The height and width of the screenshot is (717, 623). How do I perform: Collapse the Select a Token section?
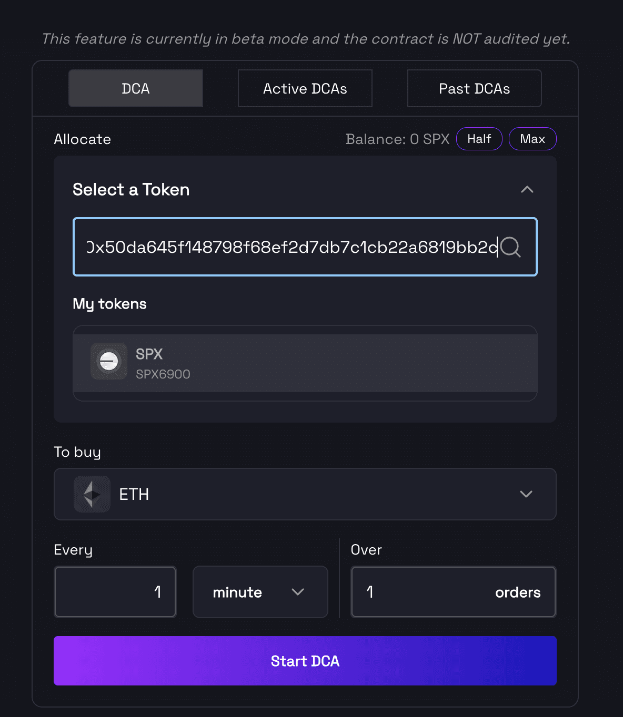(x=527, y=189)
